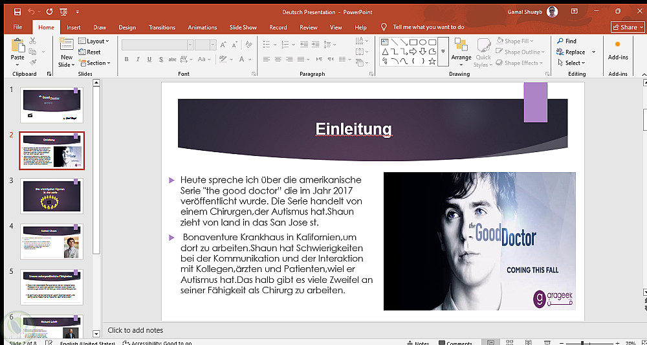This screenshot has height=345, width=647.
Task: Select the Format Painter brush
Action: point(32,62)
